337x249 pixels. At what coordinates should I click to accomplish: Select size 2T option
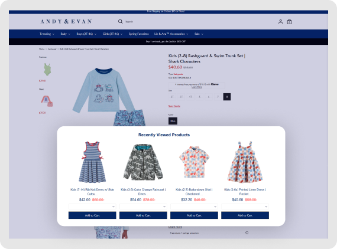pos(172,97)
